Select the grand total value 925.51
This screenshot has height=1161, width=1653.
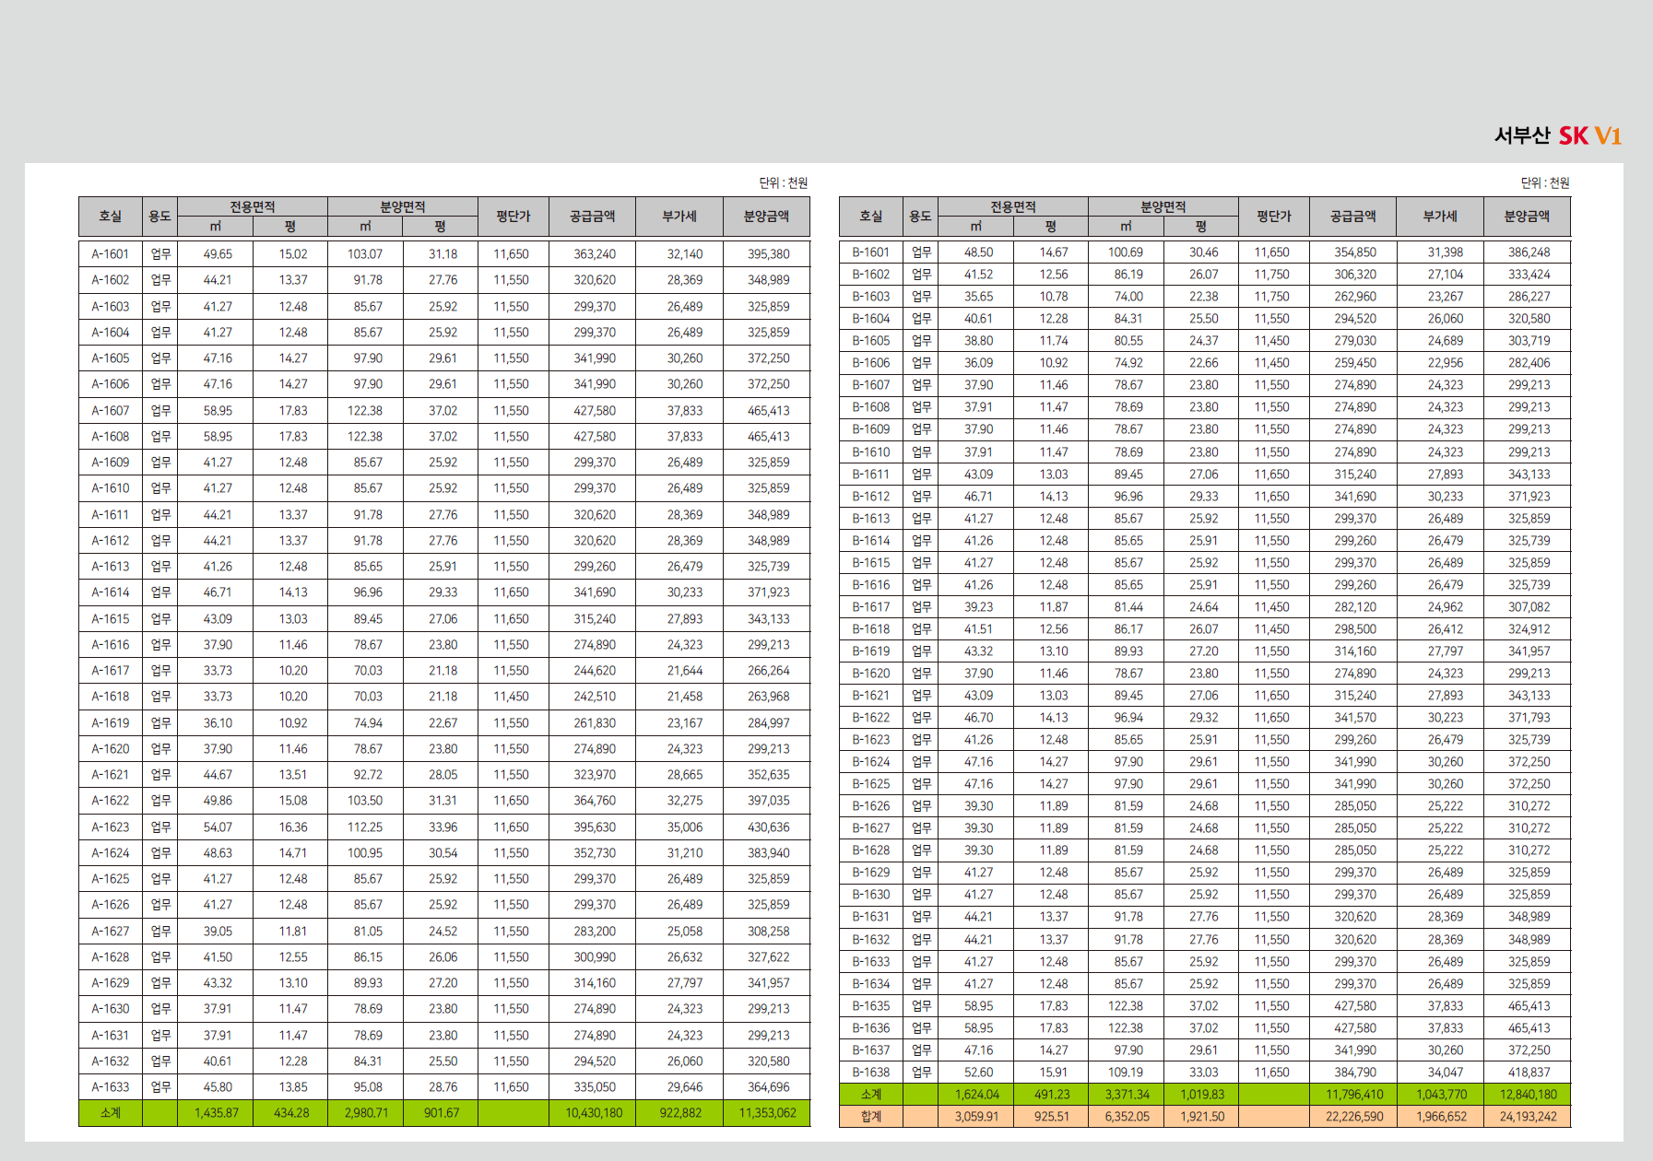pos(1051,1117)
